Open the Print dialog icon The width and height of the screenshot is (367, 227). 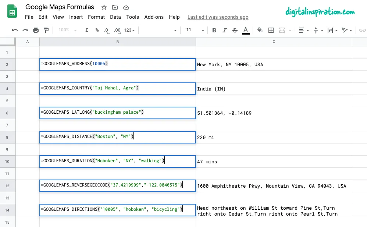pyautogui.click(x=36, y=30)
